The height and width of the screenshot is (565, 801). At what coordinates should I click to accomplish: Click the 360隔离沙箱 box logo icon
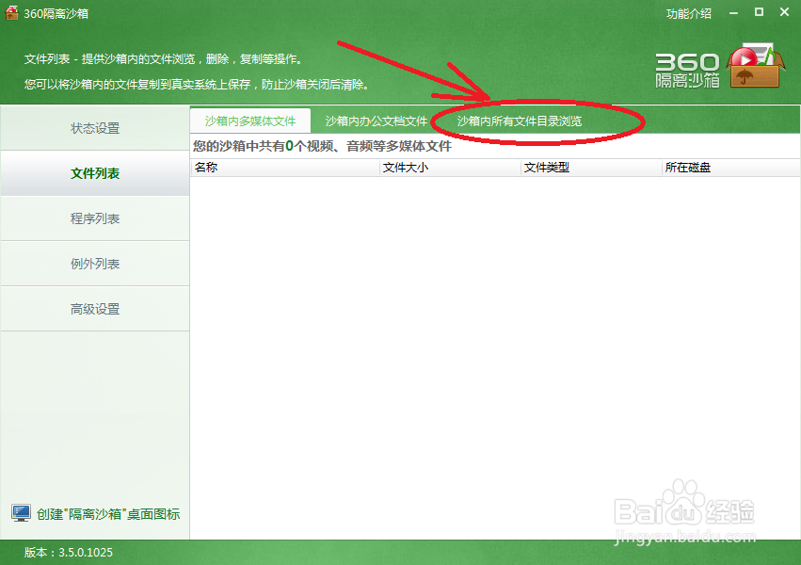[x=756, y=66]
